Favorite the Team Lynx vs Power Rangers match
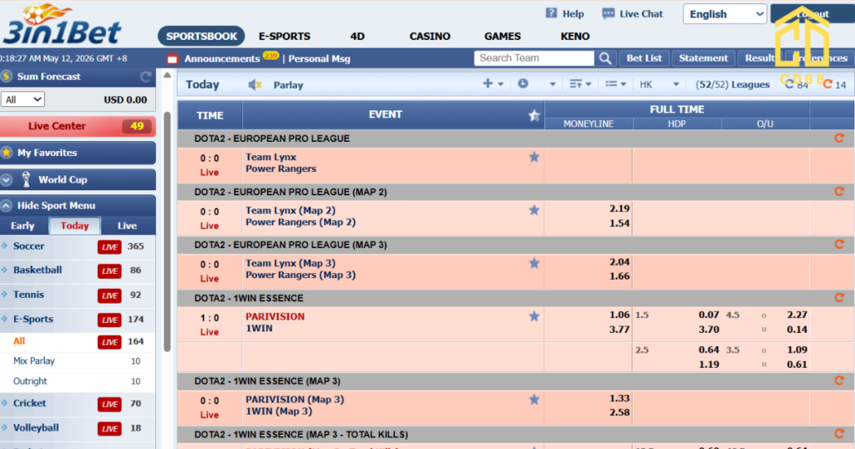The image size is (855, 449). tap(534, 158)
